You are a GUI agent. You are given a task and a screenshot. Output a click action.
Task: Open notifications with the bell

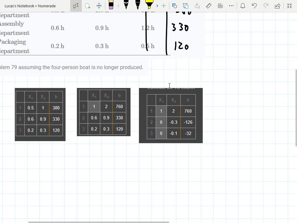click(x=243, y=6)
